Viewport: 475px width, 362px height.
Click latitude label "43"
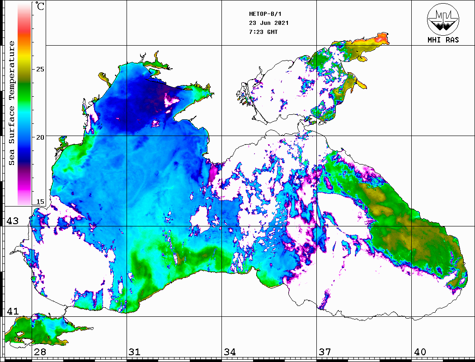[x=13, y=221]
